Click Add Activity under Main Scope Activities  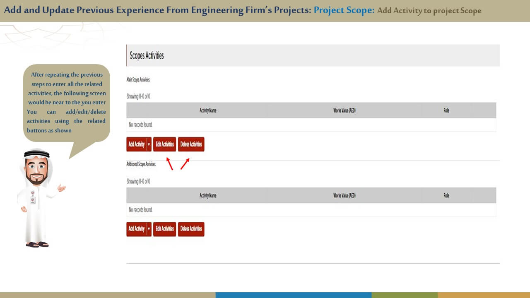[136, 144]
